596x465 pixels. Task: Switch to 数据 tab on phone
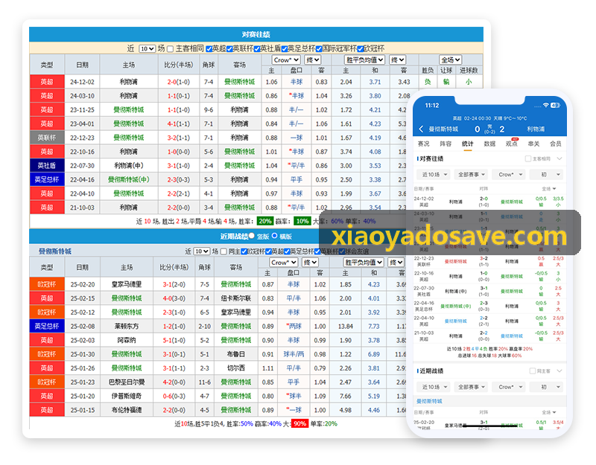[489, 144]
